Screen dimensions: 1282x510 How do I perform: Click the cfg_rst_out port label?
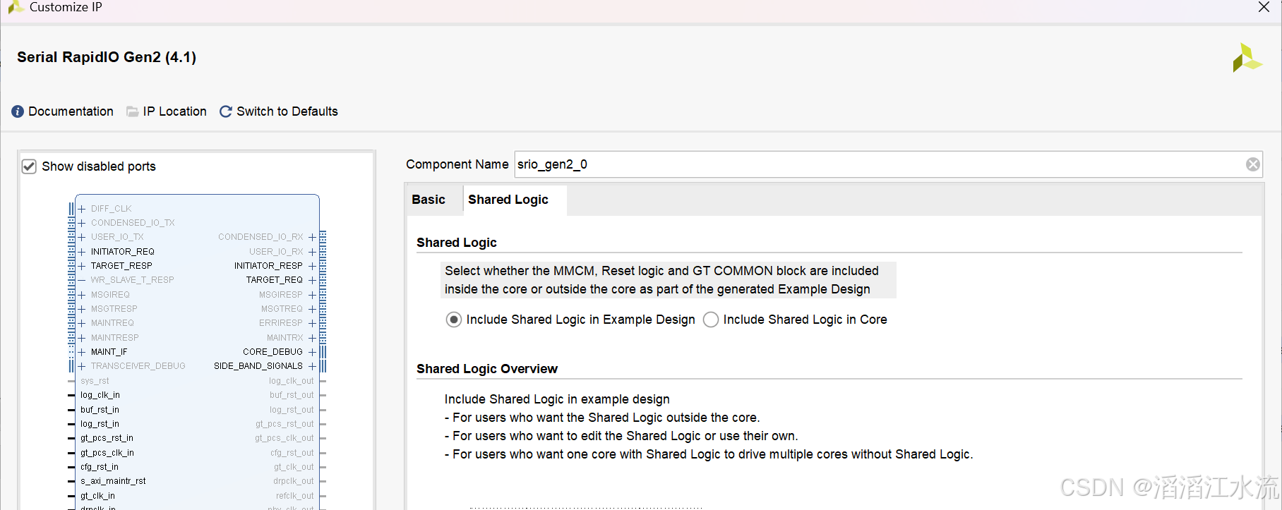coord(292,453)
